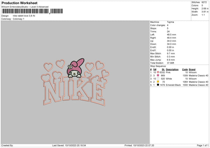210x148 pixels.
Task: Click the NIKE rabbit embroidery design preview
Action: click(75, 82)
